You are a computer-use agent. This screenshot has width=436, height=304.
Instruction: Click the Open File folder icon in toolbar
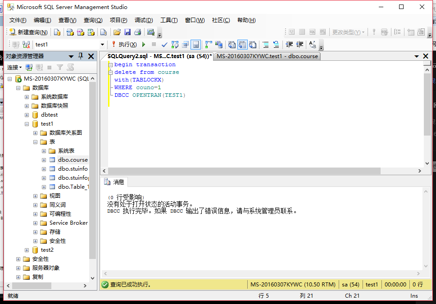tap(117, 32)
